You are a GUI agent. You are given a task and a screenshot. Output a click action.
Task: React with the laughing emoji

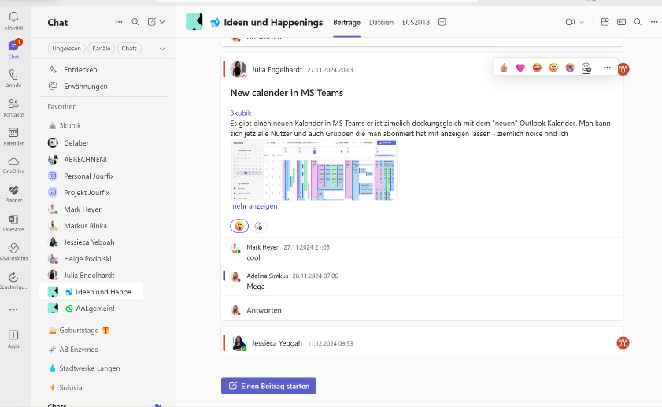(x=537, y=68)
